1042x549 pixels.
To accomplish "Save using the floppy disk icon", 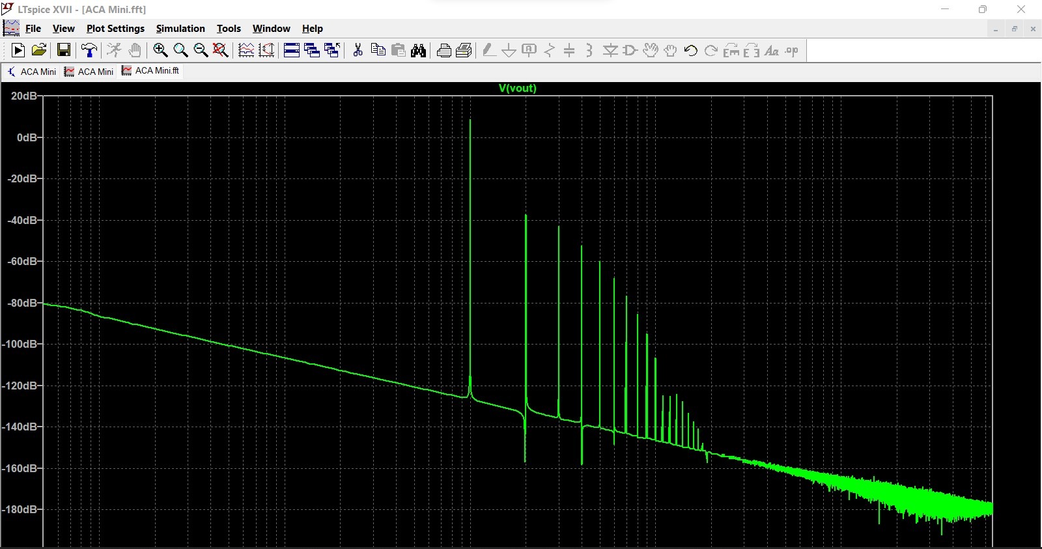I will coord(63,50).
